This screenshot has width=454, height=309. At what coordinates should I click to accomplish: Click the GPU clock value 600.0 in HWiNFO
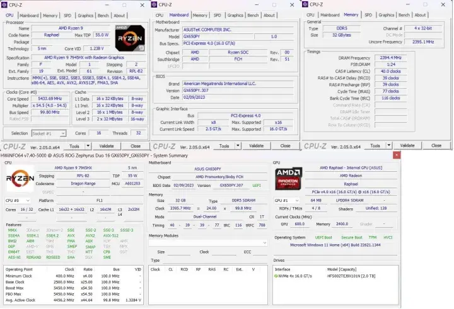[x=300, y=224]
